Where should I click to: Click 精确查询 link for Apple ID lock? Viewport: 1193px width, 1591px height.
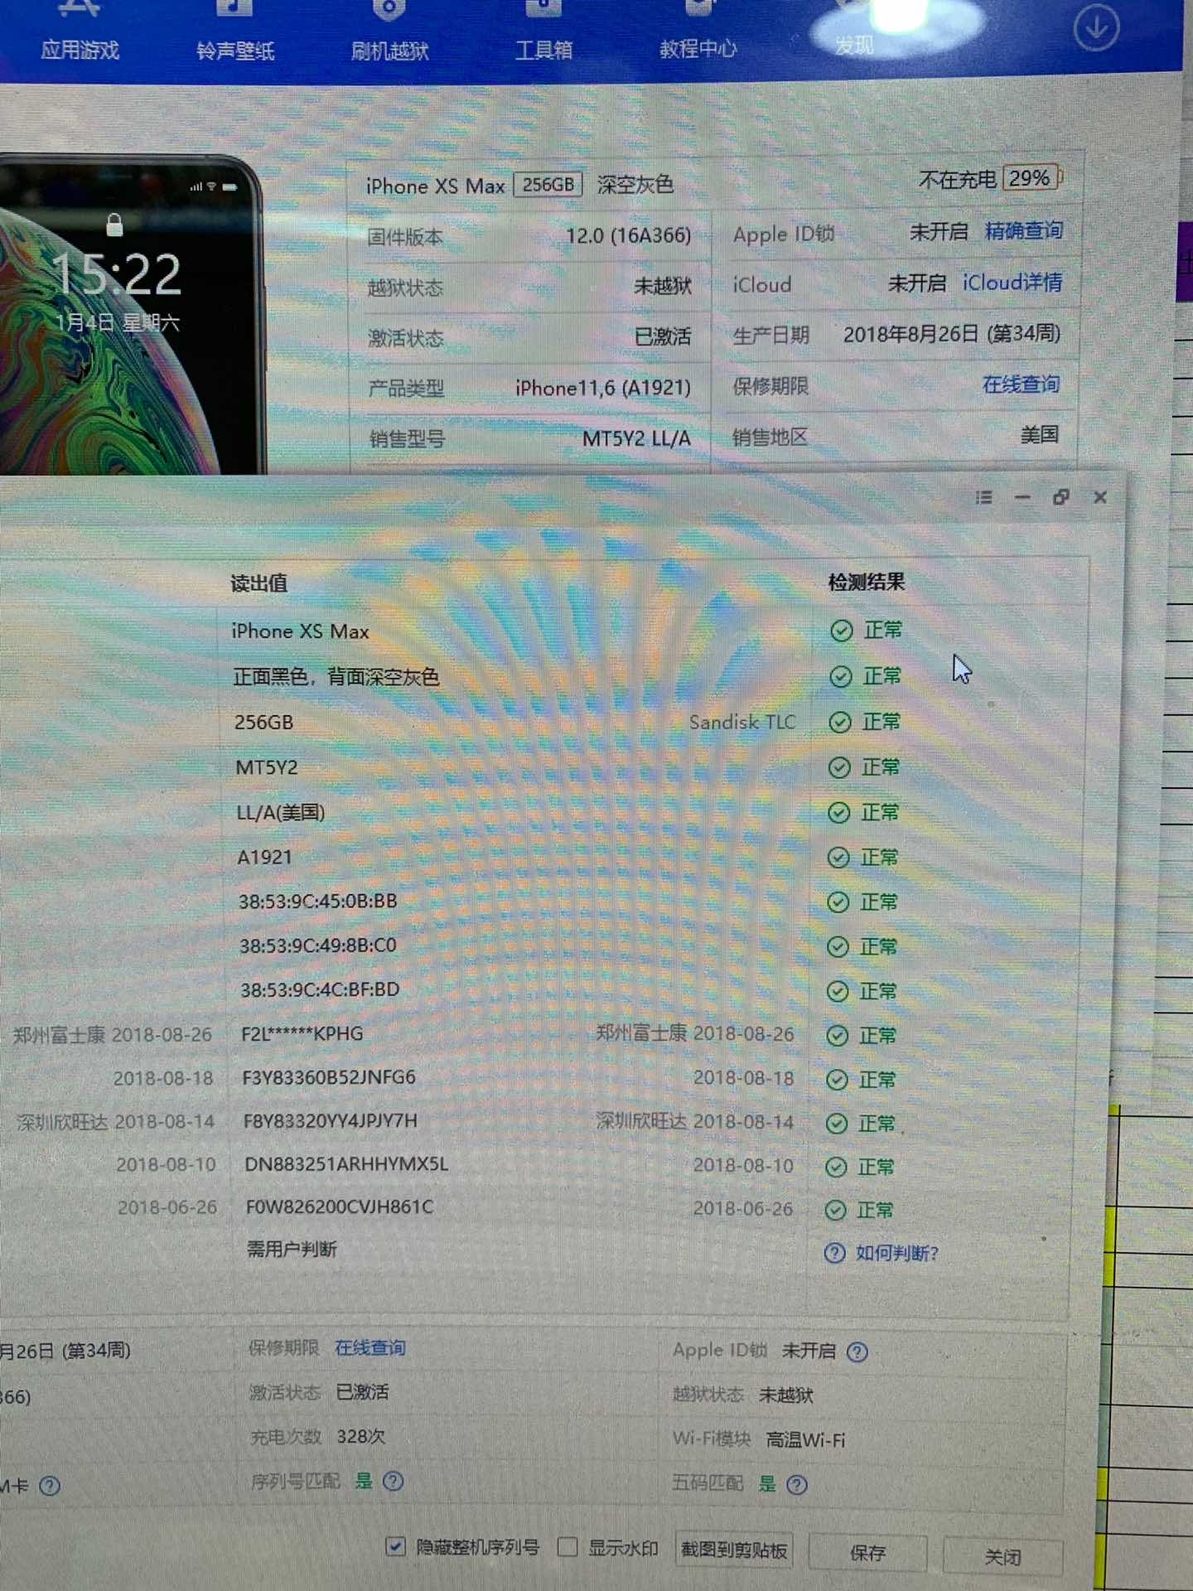click(x=1023, y=230)
